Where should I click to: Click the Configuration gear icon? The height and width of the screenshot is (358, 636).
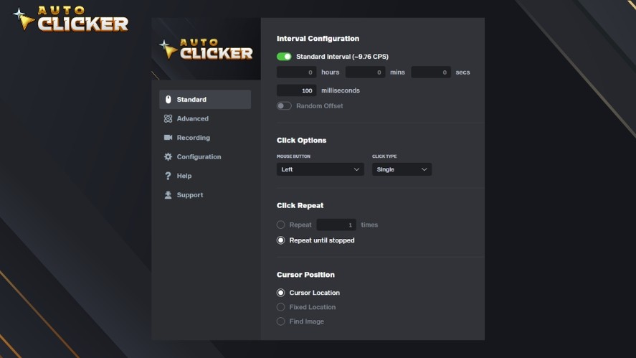point(168,156)
